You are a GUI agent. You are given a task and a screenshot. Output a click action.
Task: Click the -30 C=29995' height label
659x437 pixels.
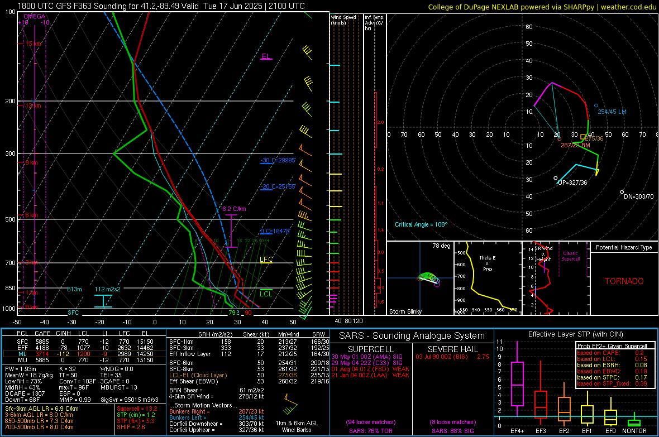[x=278, y=161]
